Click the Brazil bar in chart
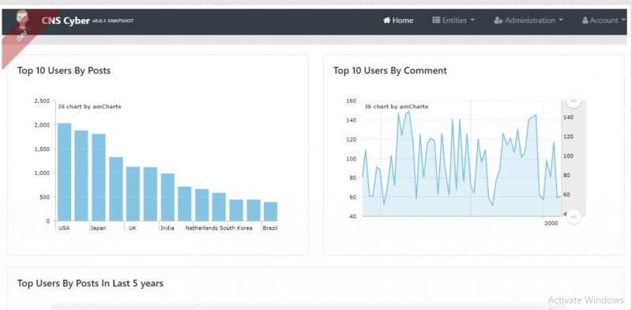 [x=270, y=211]
